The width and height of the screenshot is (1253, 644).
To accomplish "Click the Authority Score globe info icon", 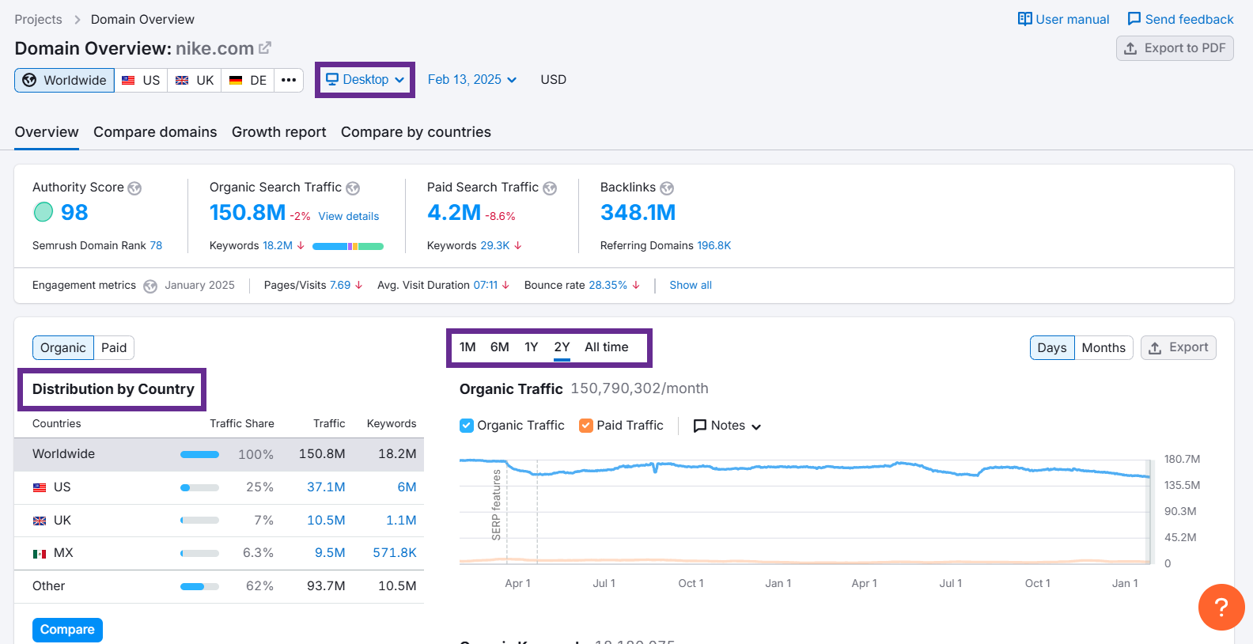I will pos(134,188).
